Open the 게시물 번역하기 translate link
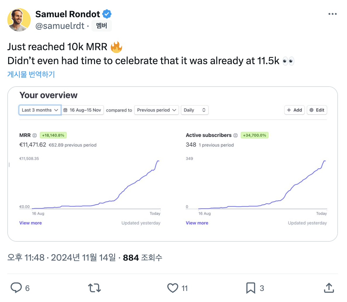The height and width of the screenshot is (302, 347). pyautogui.click(x=31, y=74)
